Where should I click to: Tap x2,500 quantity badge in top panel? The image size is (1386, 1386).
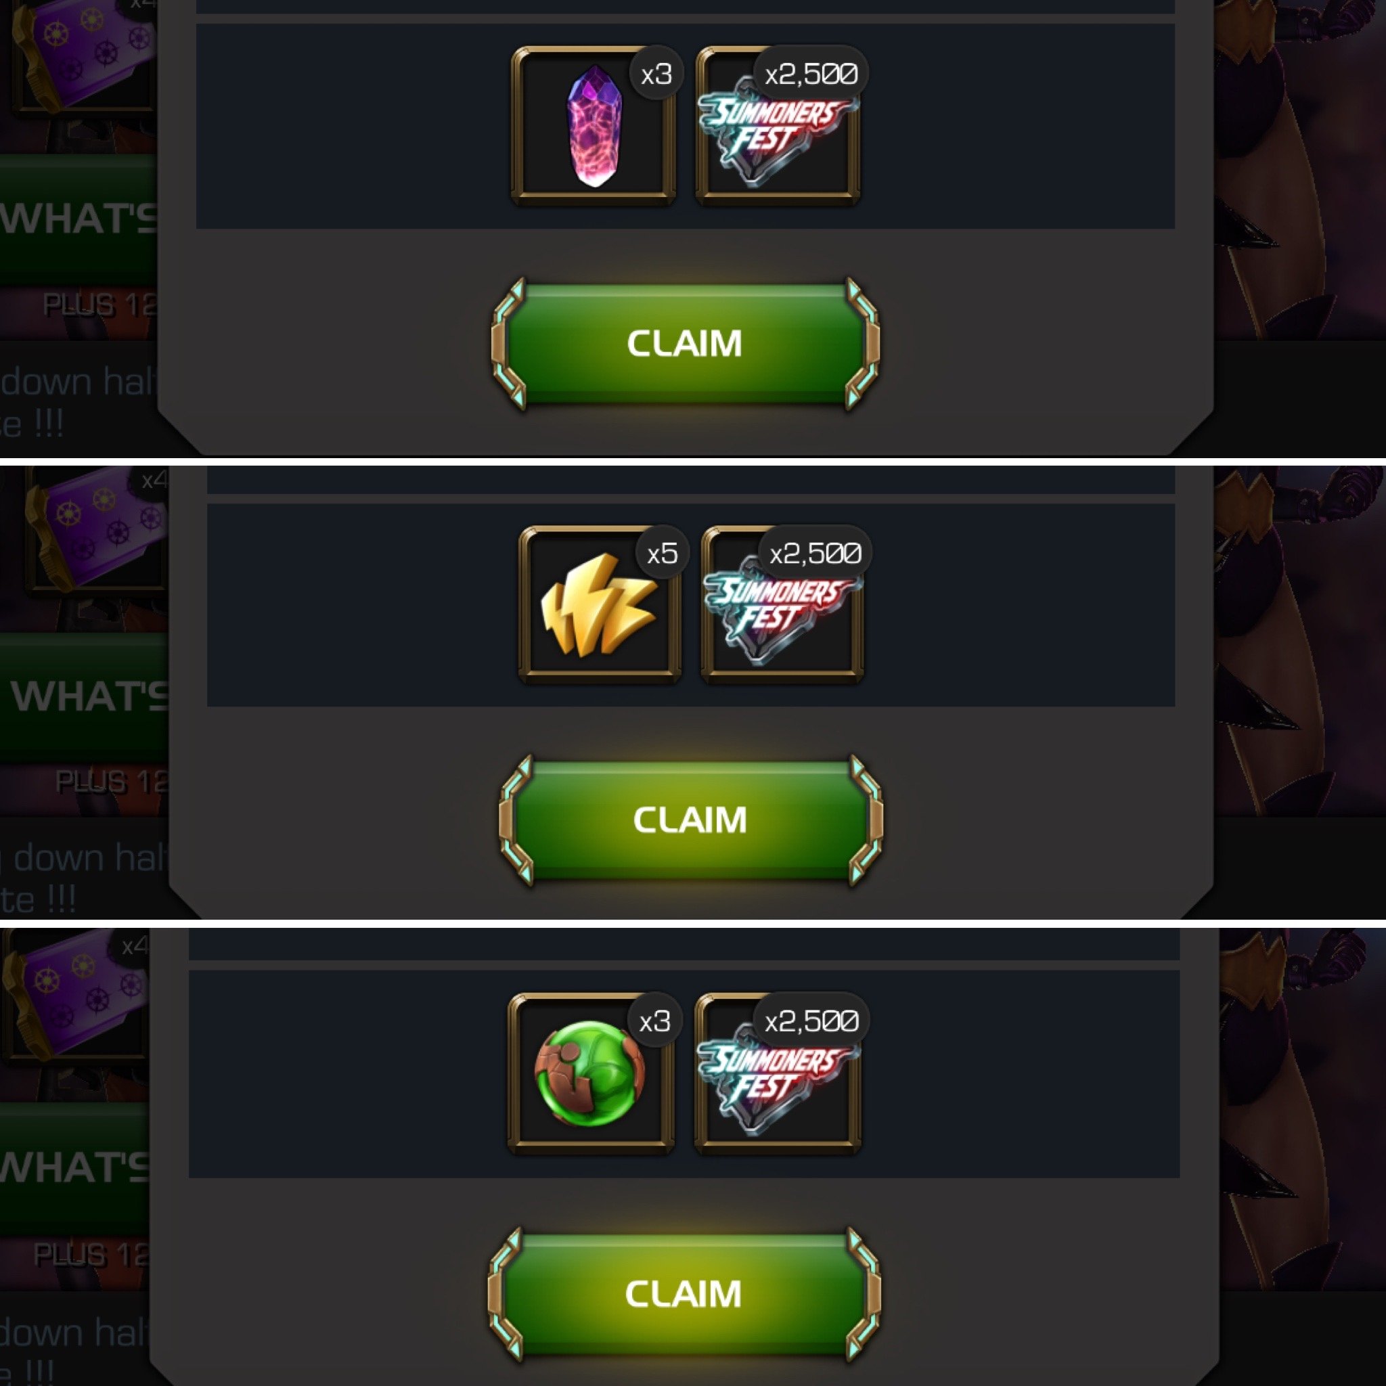click(811, 74)
